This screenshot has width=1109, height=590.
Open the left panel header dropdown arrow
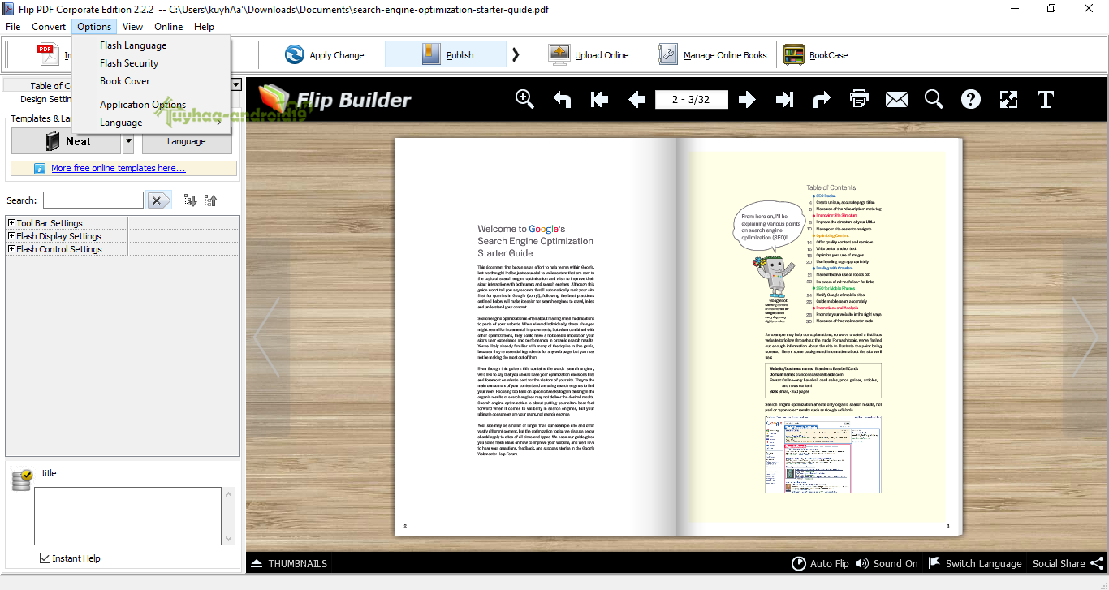[236, 84]
